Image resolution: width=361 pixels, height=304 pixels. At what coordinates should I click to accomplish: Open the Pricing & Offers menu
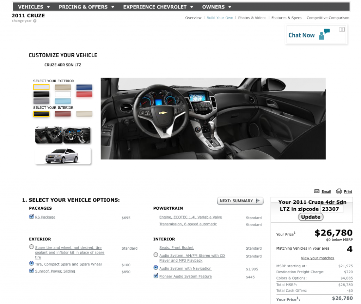(83, 7)
